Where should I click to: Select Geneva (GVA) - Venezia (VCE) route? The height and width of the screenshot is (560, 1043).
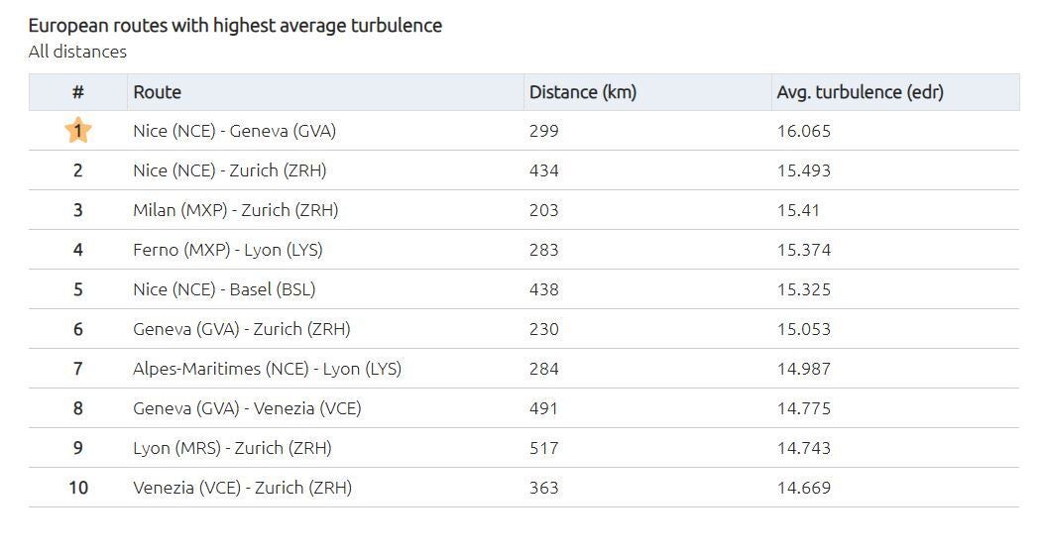point(247,408)
